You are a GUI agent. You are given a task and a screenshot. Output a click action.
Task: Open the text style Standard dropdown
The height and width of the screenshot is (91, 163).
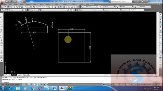(x=91, y=7)
